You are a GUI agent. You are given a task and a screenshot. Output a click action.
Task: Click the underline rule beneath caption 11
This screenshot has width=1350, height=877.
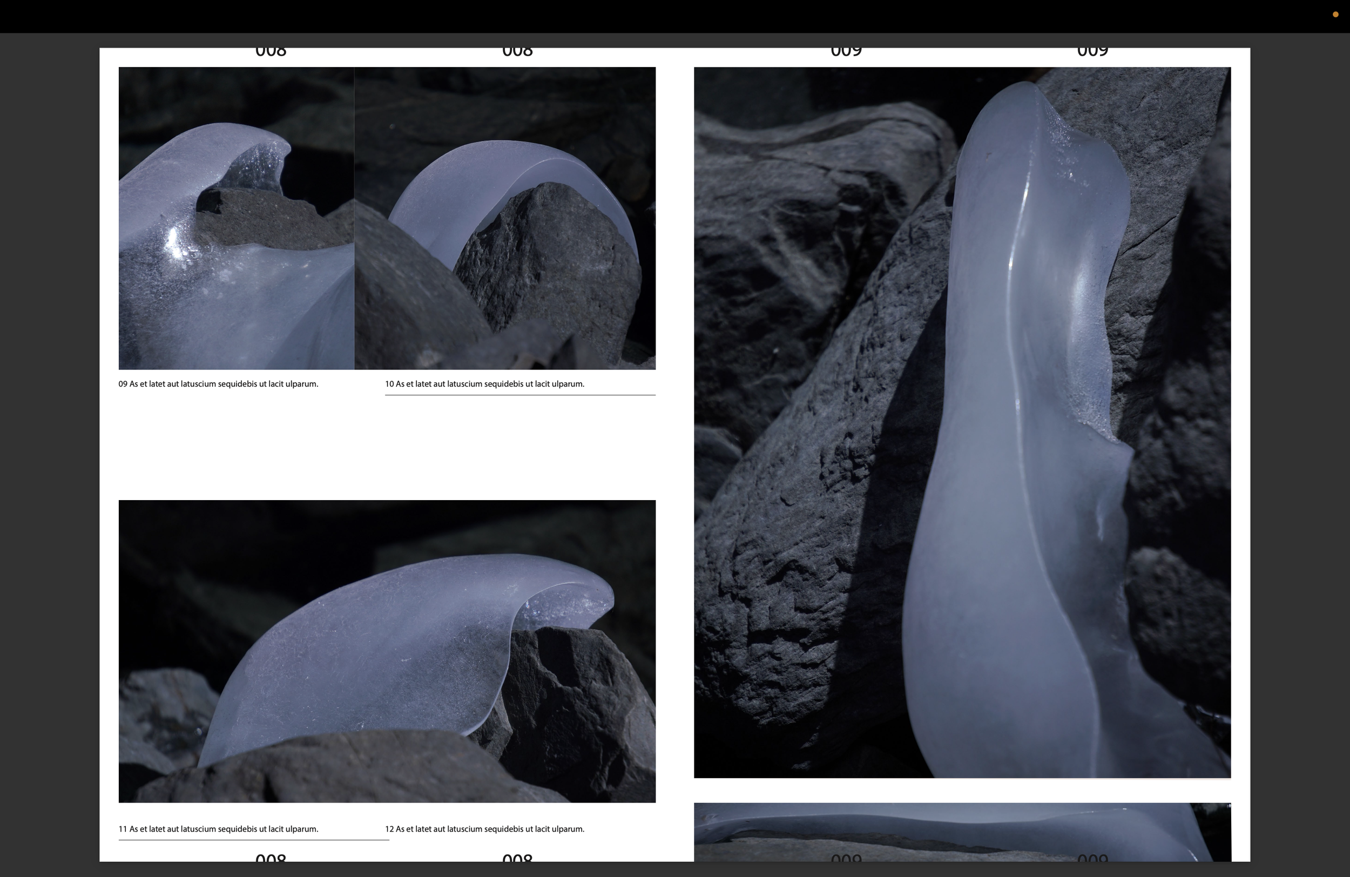[x=254, y=840]
